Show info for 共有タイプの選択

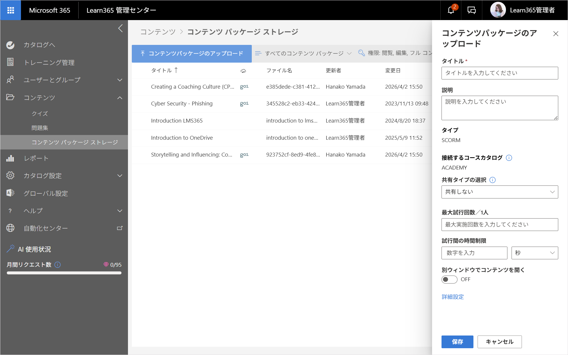pos(492,180)
